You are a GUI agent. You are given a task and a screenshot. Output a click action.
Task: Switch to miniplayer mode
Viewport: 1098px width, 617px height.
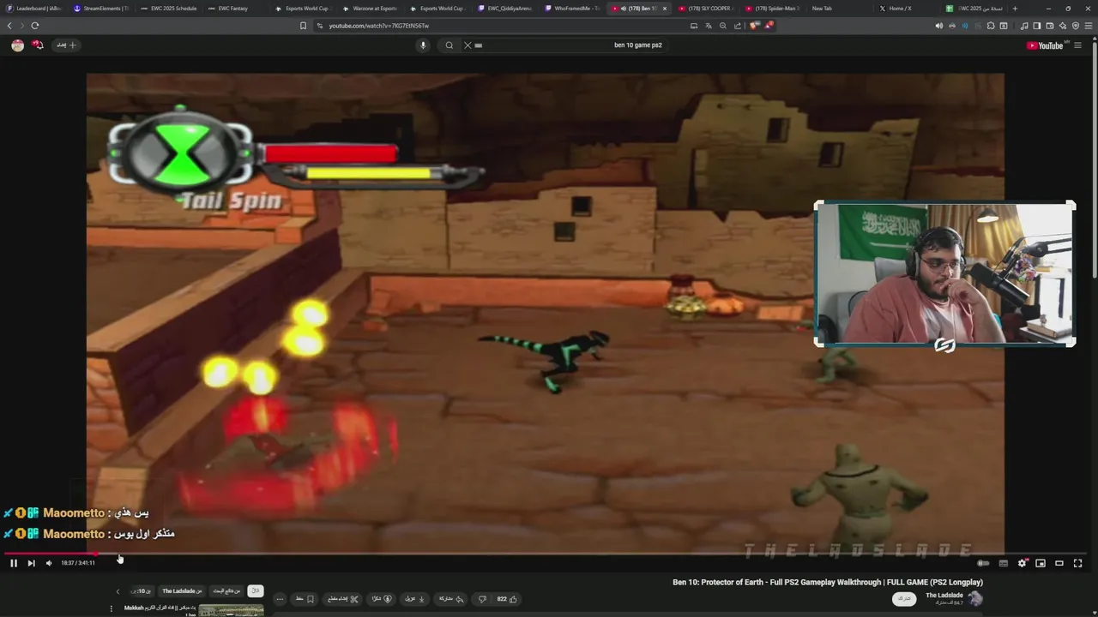1041,563
